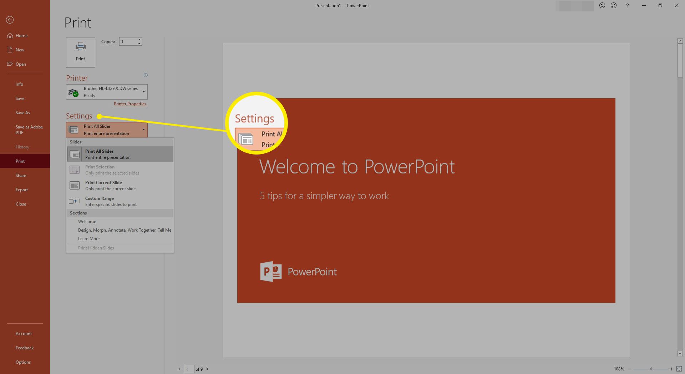Choose Custom Range option
This screenshot has width=685, height=374.
pos(120,201)
